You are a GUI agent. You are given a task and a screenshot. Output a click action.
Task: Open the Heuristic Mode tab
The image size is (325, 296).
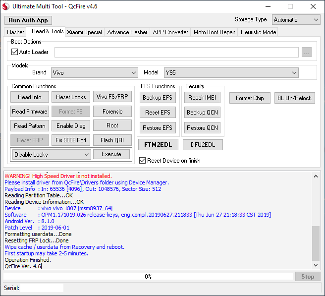tap(258, 32)
